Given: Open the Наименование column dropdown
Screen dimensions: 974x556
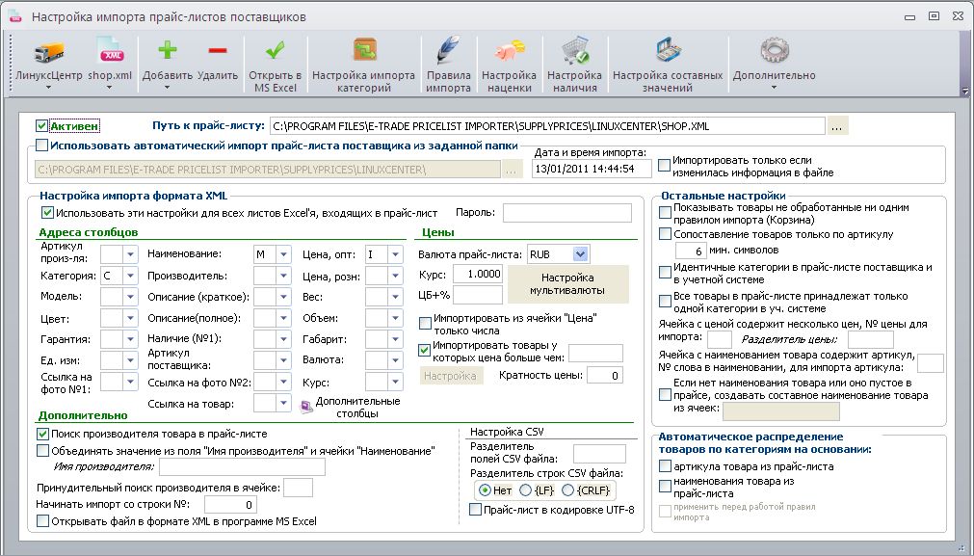Looking at the screenshot, I should tap(283, 254).
